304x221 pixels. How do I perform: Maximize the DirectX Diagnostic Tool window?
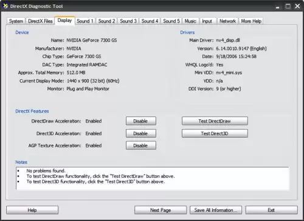tap(288, 6)
